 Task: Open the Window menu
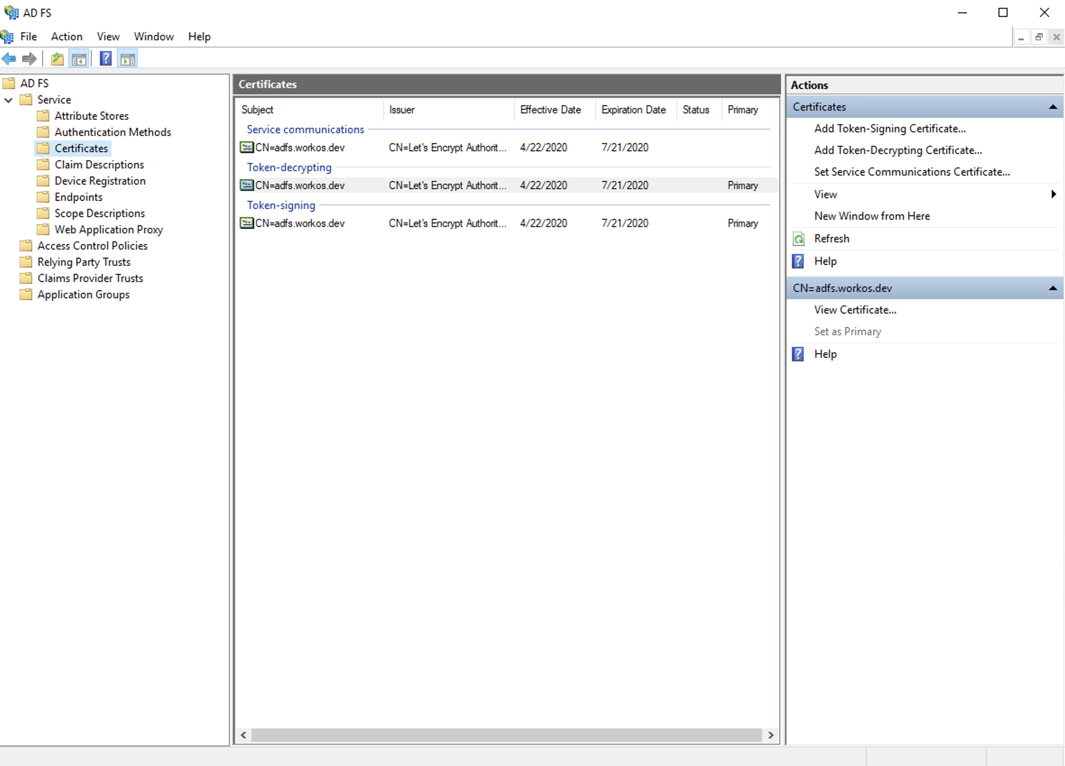153,37
